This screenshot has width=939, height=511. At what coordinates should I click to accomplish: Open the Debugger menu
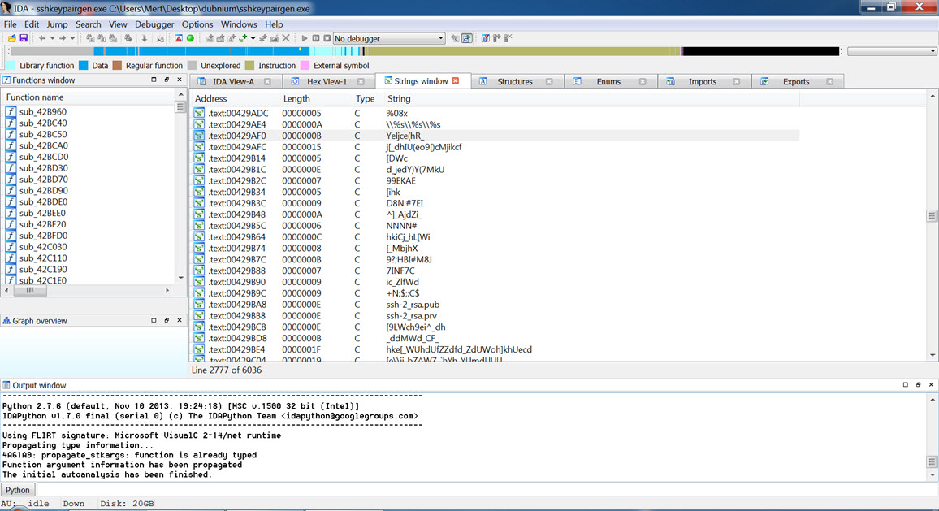[154, 24]
